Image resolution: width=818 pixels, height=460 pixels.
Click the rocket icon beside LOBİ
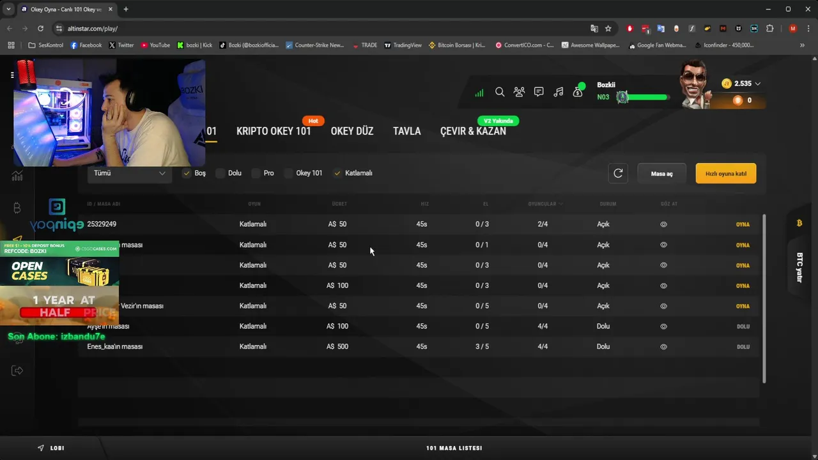[x=41, y=448]
